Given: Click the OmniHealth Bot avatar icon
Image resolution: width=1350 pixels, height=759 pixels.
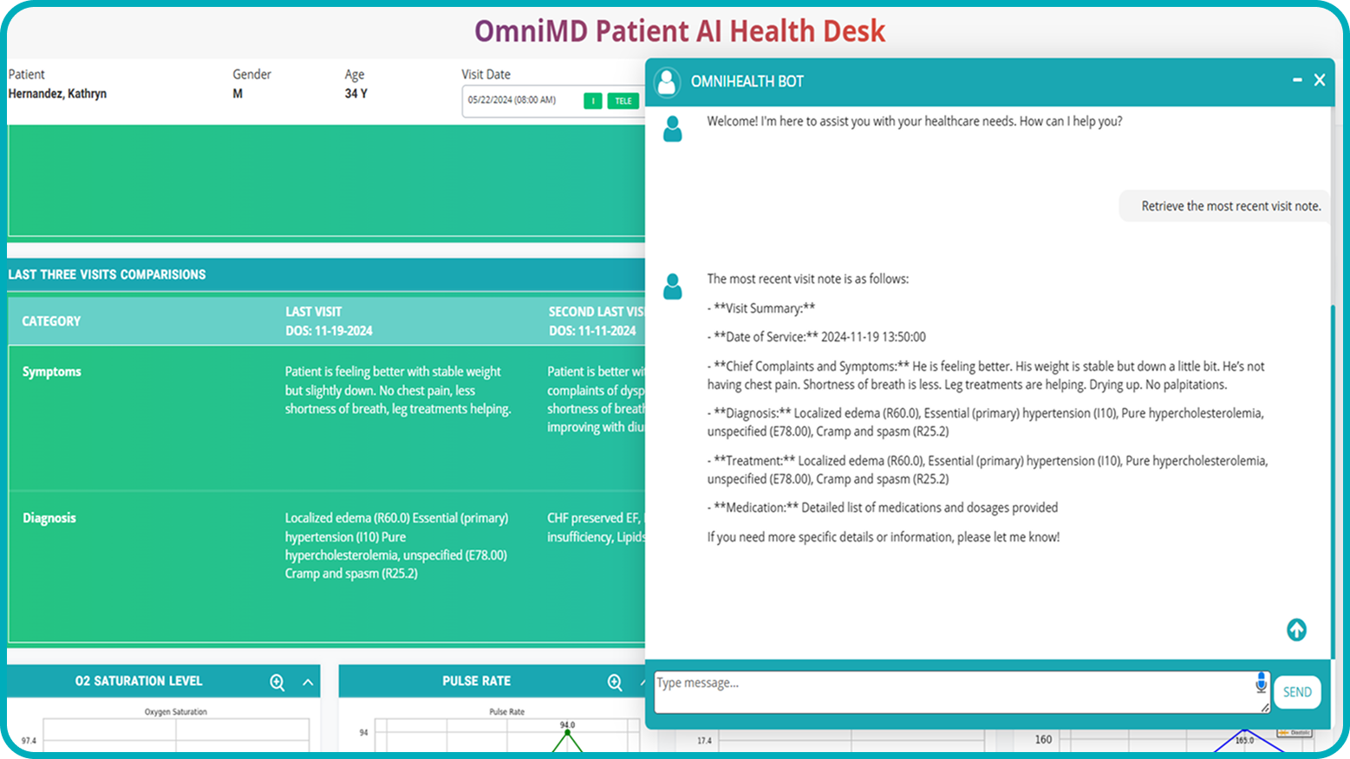Looking at the screenshot, I should [667, 81].
